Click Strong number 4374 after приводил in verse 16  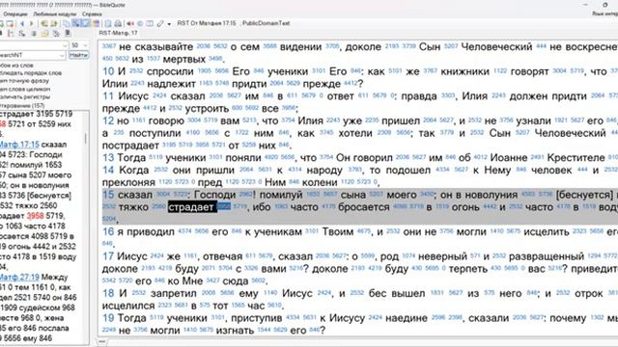point(184,231)
